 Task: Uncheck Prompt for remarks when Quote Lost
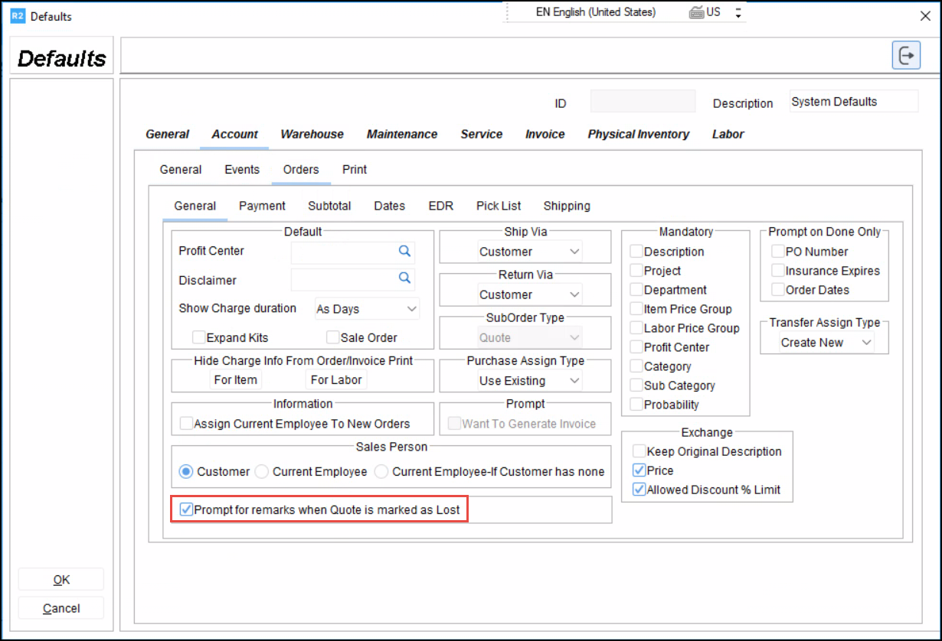point(185,509)
